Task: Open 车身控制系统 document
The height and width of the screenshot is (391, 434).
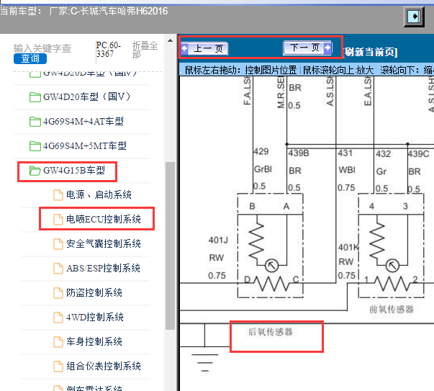Action: 94,341
